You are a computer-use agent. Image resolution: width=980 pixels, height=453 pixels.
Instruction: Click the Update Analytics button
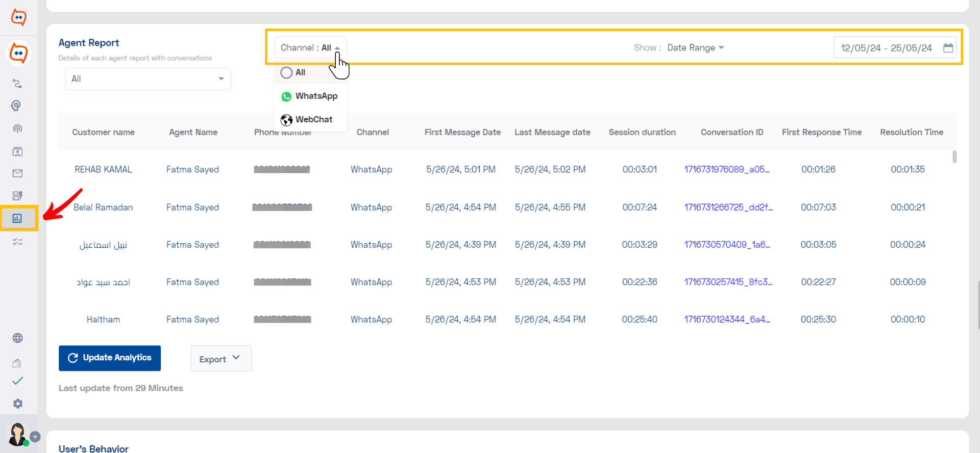[x=110, y=358]
